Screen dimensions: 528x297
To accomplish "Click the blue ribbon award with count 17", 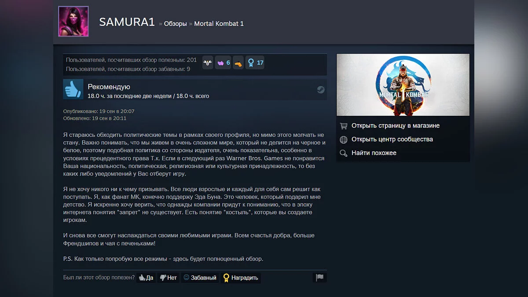I will coord(255,63).
